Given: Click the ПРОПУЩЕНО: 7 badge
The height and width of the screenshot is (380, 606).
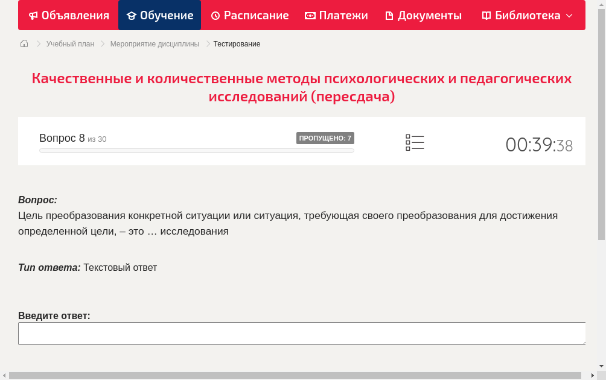Looking at the screenshot, I should pyautogui.click(x=325, y=138).
